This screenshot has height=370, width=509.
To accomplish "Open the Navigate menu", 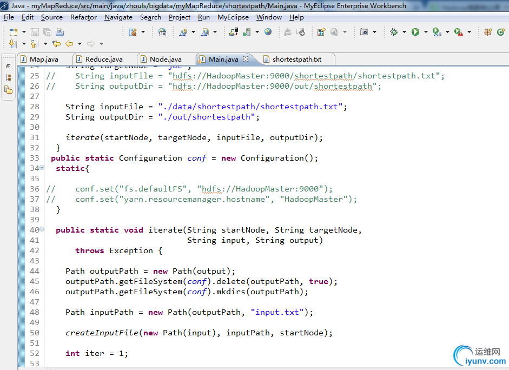I will [x=118, y=17].
